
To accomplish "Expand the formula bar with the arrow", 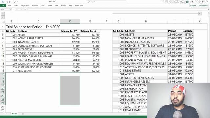I will [x=209, y=10].
